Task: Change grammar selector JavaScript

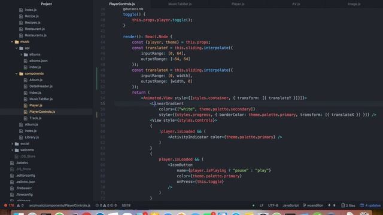Action: (290, 205)
